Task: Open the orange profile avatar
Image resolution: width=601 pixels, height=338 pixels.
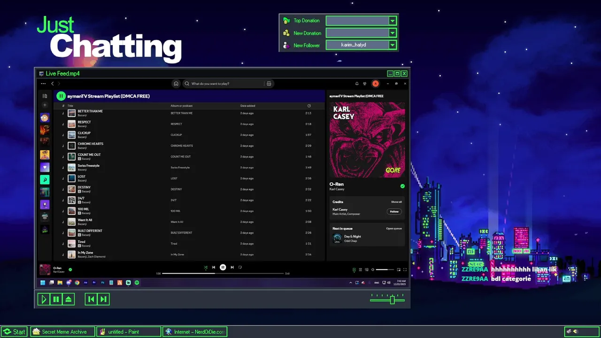Action: point(375,84)
